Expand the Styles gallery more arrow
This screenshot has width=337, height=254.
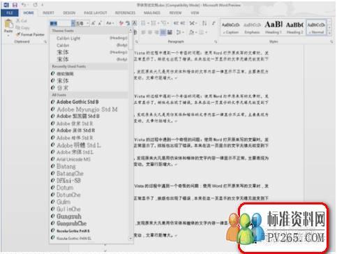tap(329, 33)
